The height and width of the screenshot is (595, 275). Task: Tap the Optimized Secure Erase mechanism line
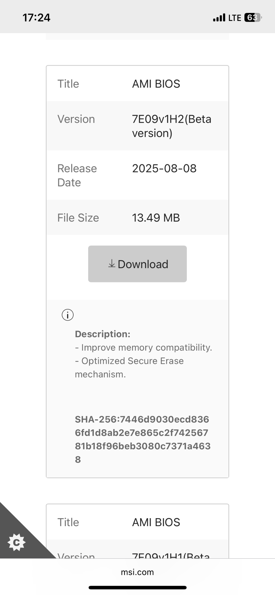click(129, 367)
